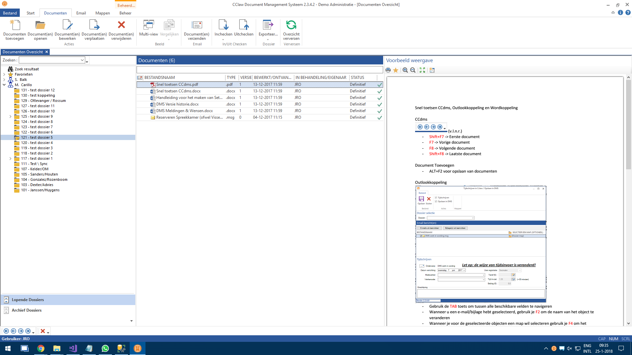Click preview pane scrollbar down arrow

tap(628, 323)
